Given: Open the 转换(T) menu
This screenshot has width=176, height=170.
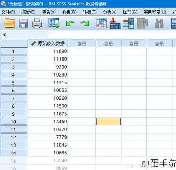Looking at the screenshot, I should (90, 12).
